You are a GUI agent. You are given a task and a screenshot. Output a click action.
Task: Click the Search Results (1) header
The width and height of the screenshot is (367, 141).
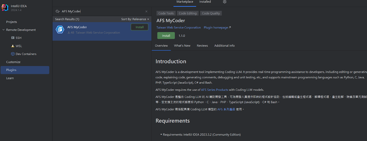[67, 19]
